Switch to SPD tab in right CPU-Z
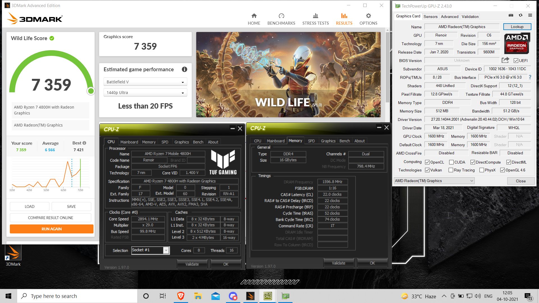The height and width of the screenshot is (303, 539). coord(311,141)
